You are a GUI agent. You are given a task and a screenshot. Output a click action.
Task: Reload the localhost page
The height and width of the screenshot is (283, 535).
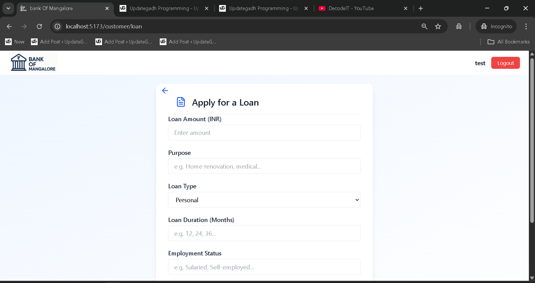(x=39, y=26)
